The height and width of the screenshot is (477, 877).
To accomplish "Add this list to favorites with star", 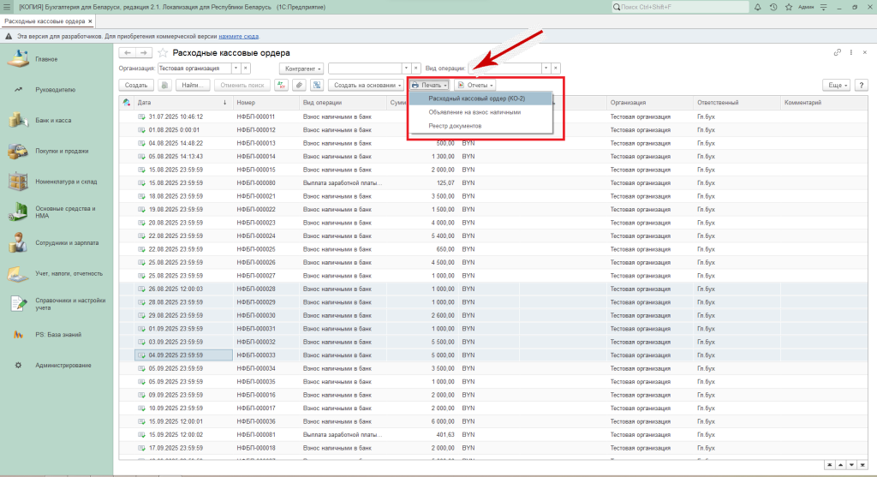I will [163, 53].
